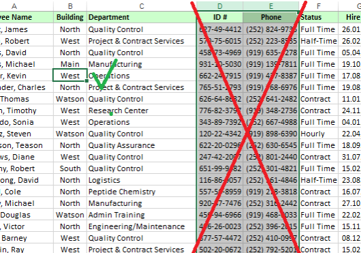The width and height of the screenshot is (361, 253).
Task: Click the Admin Training cell
Action: coord(142,215)
